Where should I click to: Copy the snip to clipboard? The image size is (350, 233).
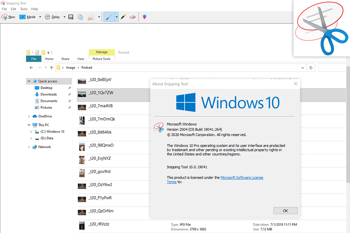(x=80, y=17)
